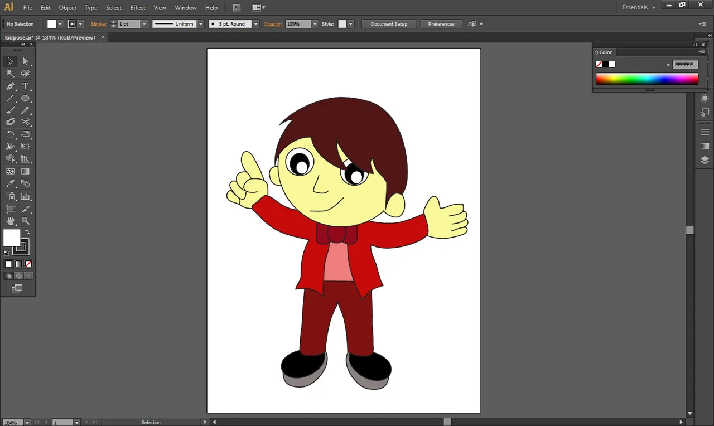Screen dimensions: 714x426
Task: Select the Gradient tool
Action: [x=25, y=171]
